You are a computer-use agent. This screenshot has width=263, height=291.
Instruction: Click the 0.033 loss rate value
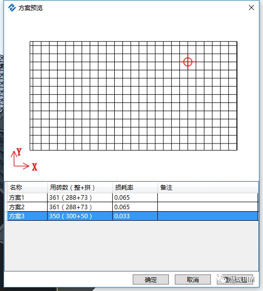tap(135, 216)
